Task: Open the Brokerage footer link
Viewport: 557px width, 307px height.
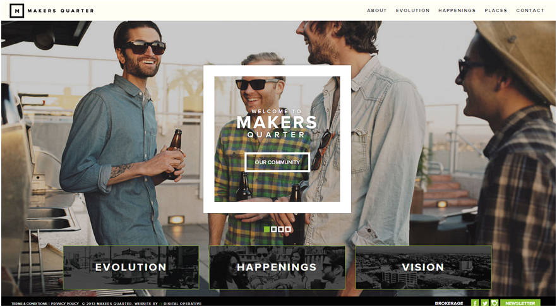Action: point(448,303)
